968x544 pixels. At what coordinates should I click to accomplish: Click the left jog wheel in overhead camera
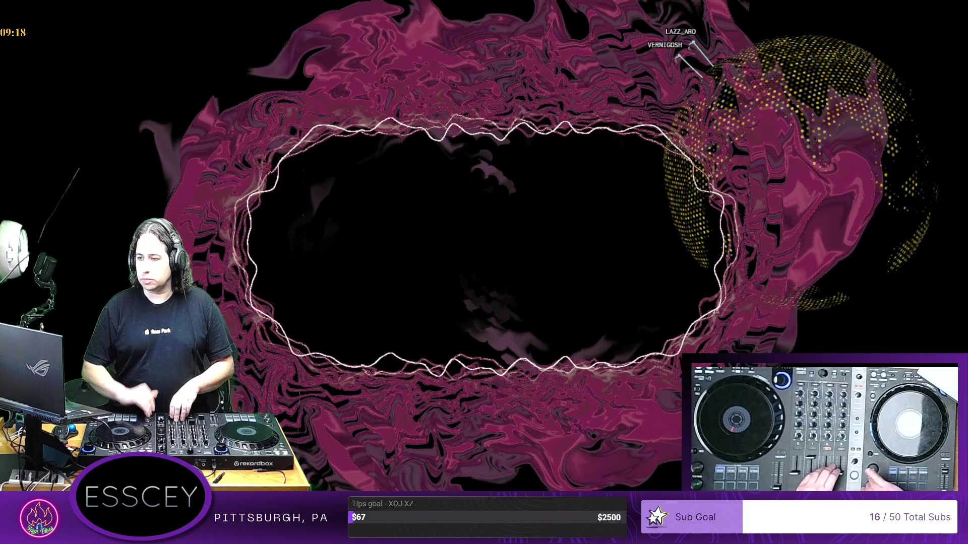pyautogui.click(x=736, y=418)
